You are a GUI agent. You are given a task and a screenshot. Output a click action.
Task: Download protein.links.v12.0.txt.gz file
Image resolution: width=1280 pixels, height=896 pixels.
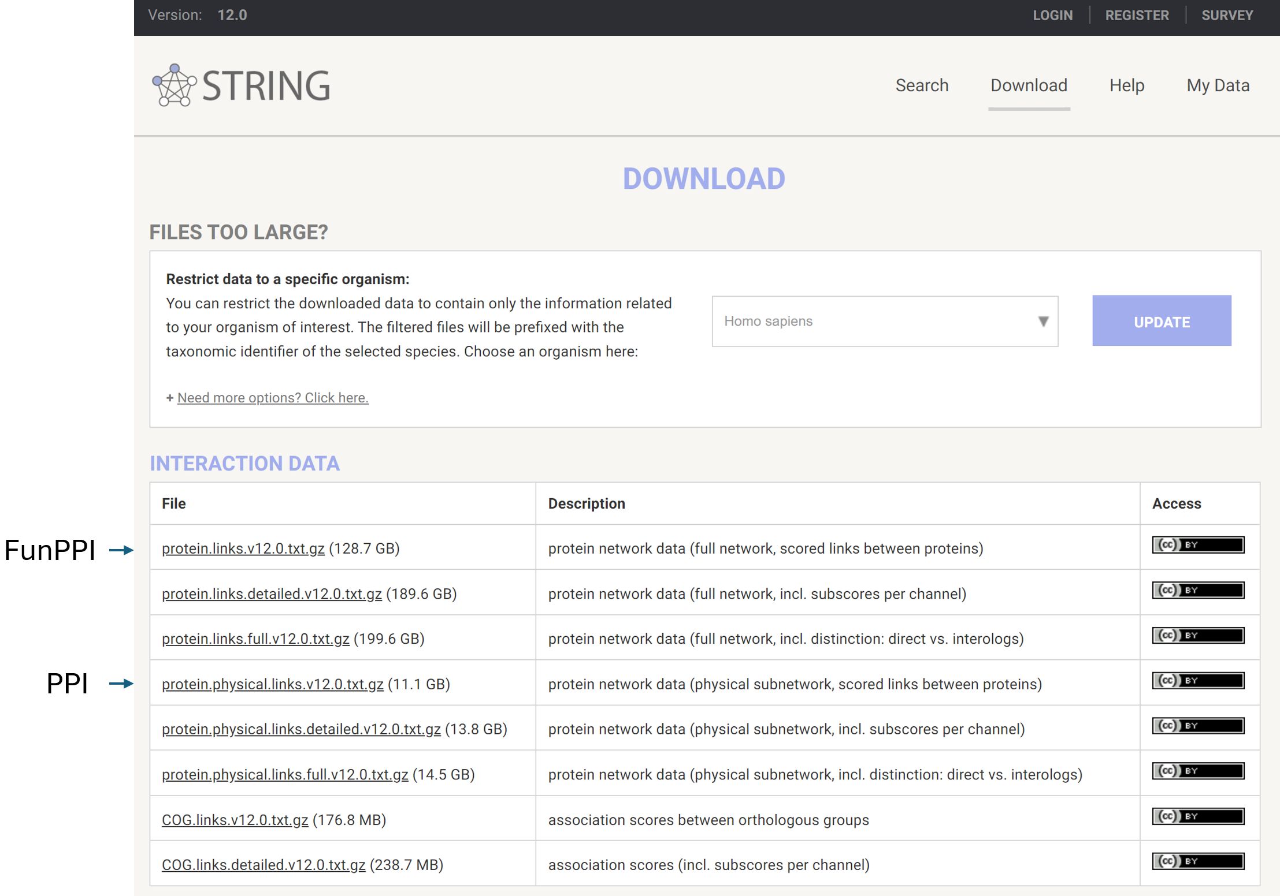[x=243, y=548]
